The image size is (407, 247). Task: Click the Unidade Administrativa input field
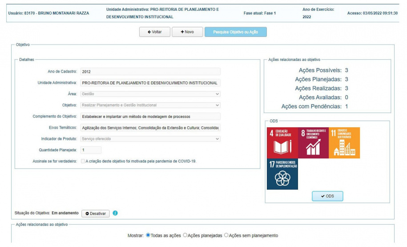(150, 83)
